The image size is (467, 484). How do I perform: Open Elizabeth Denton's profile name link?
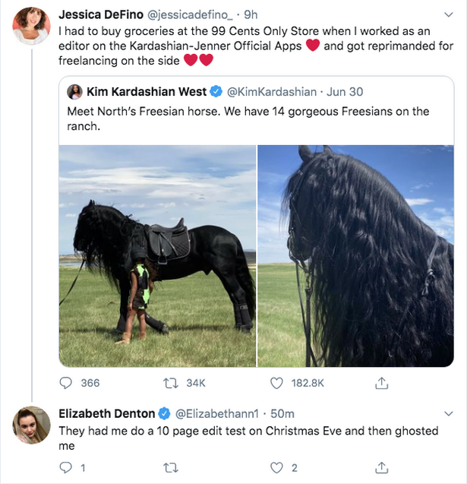point(106,413)
